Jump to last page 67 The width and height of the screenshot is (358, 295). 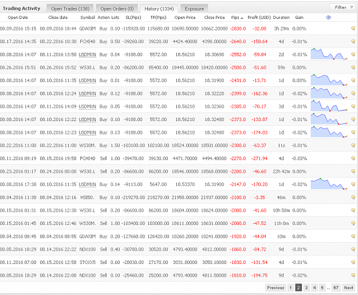click(336, 288)
